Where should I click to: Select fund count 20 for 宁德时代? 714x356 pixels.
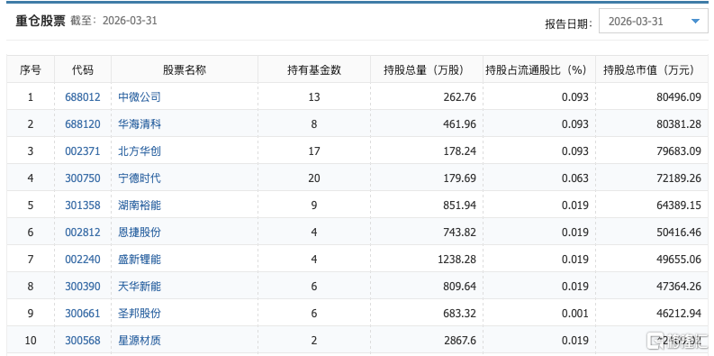pyautogui.click(x=314, y=178)
